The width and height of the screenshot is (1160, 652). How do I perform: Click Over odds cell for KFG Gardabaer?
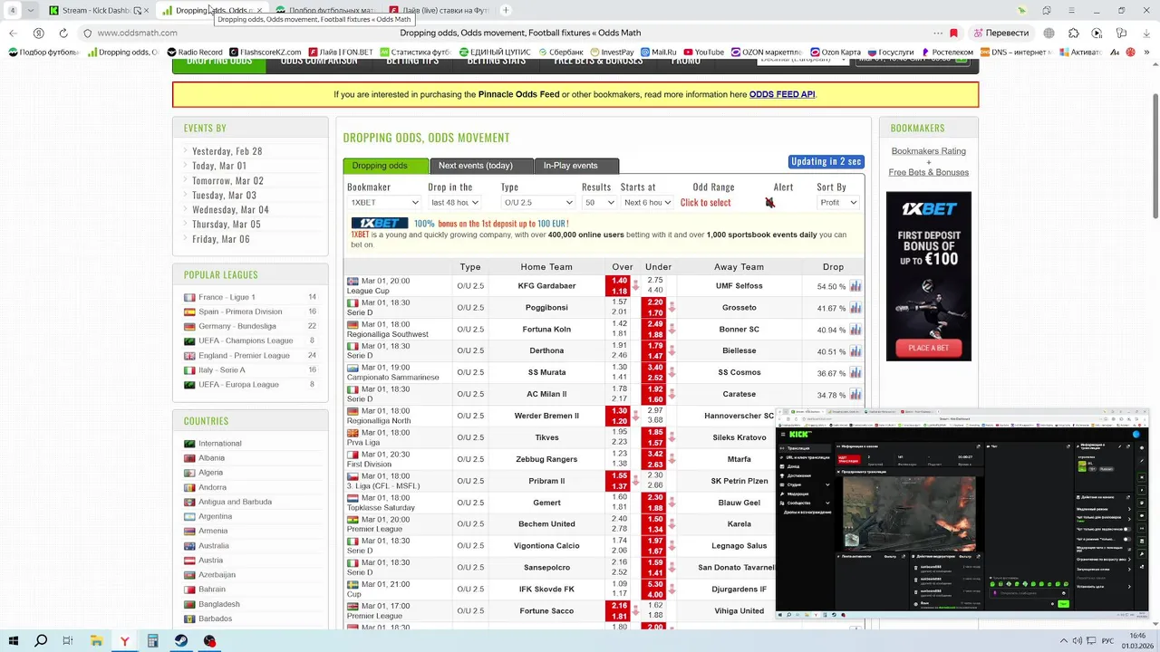619,286
